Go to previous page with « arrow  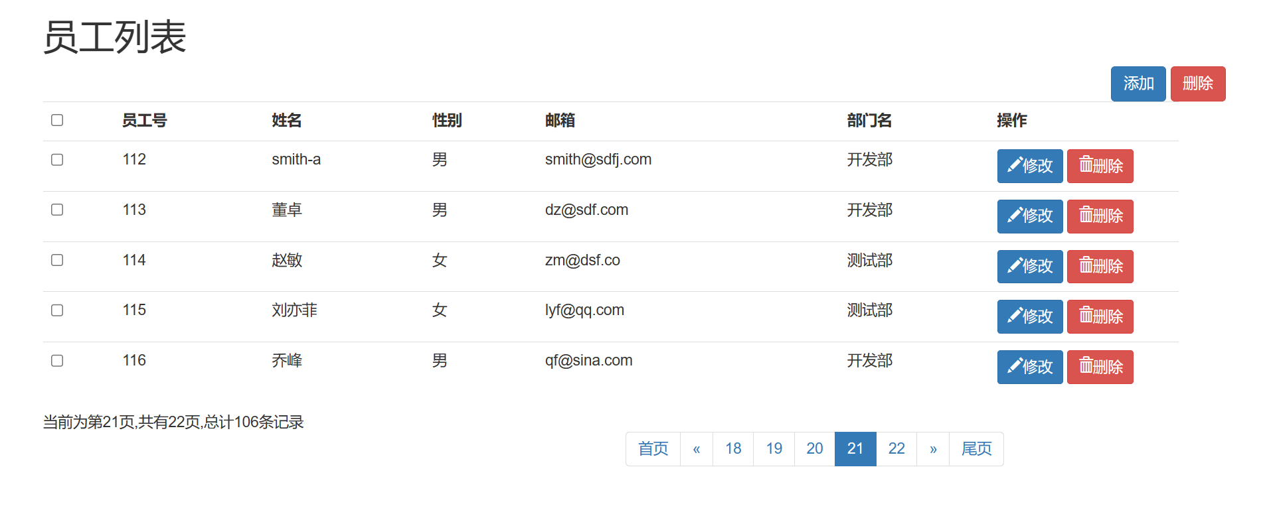(697, 449)
